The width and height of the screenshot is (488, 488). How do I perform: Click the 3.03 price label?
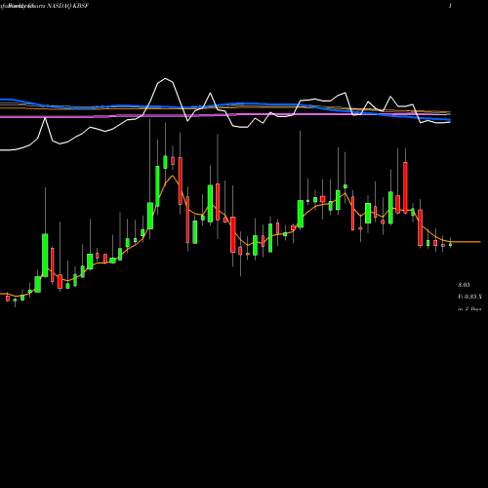pyautogui.click(x=464, y=285)
